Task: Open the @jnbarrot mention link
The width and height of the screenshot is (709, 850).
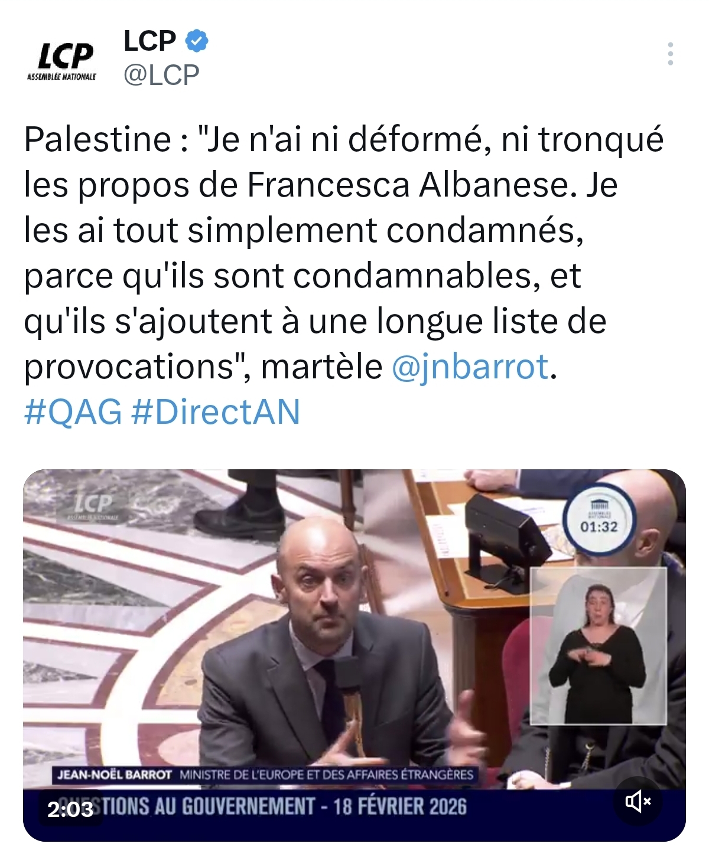Action: pyautogui.click(x=470, y=367)
